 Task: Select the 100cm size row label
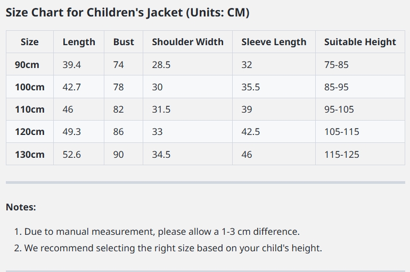pyautogui.click(x=30, y=87)
